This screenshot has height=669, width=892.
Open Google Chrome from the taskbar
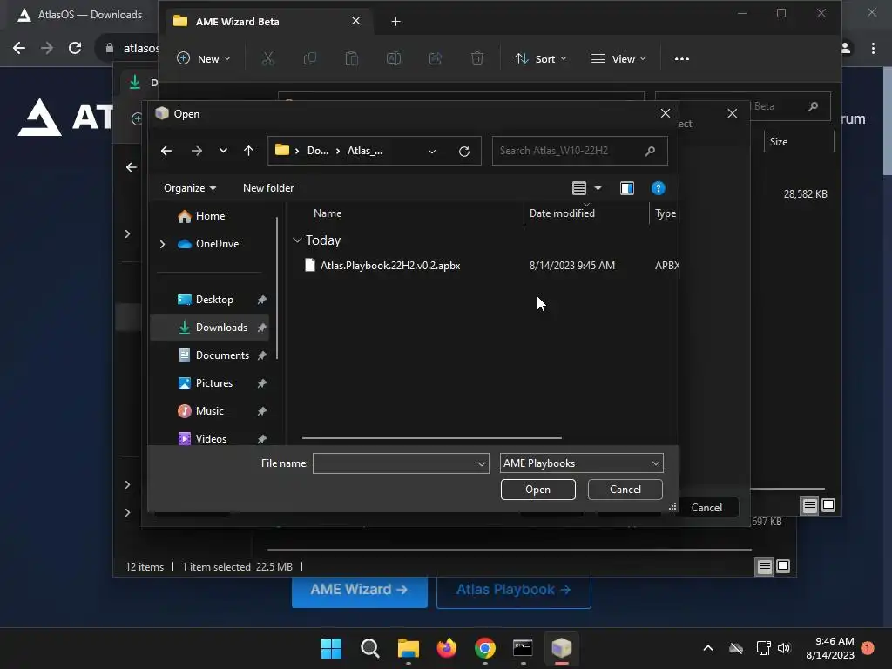coord(484,648)
